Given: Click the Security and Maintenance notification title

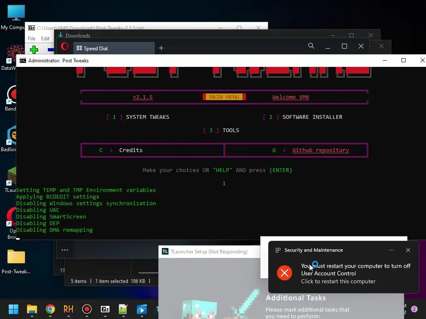Looking at the screenshot, I should click(314, 250).
